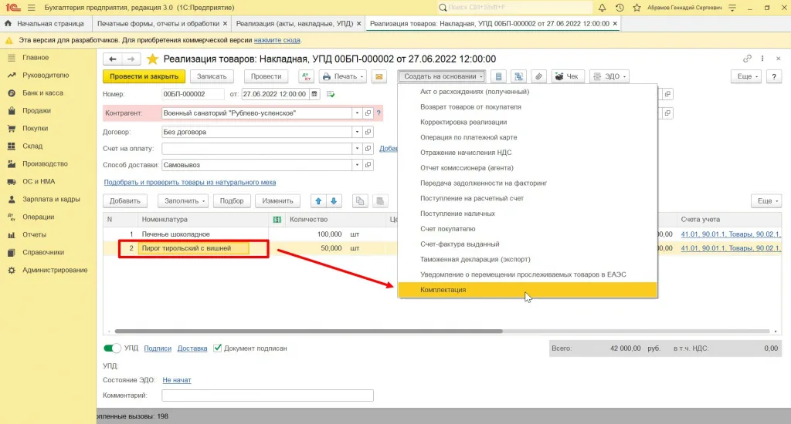This screenshot has height=424, width=791.
Task: Move row down with blue arrow
Action: (x=334, y=201)
